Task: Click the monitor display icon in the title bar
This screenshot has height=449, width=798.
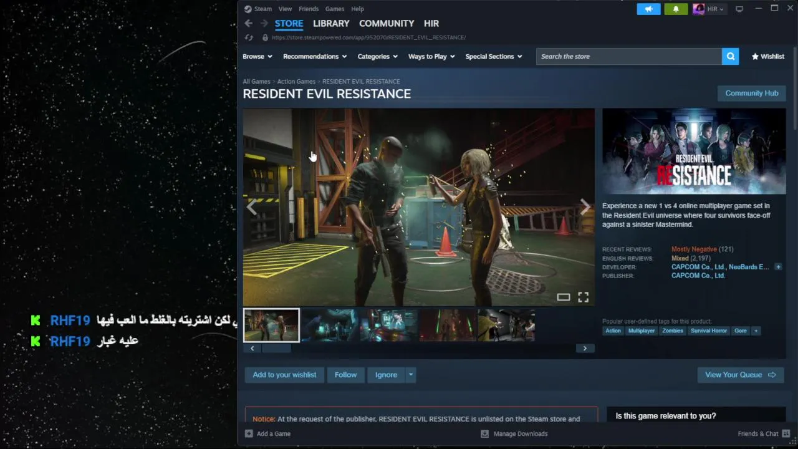Action: (x=739, y=9)
